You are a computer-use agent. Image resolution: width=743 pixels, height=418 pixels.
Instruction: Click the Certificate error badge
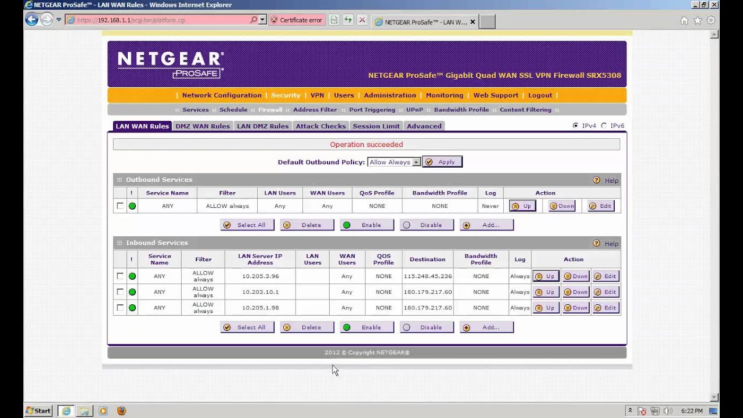[x=297, y=20]
